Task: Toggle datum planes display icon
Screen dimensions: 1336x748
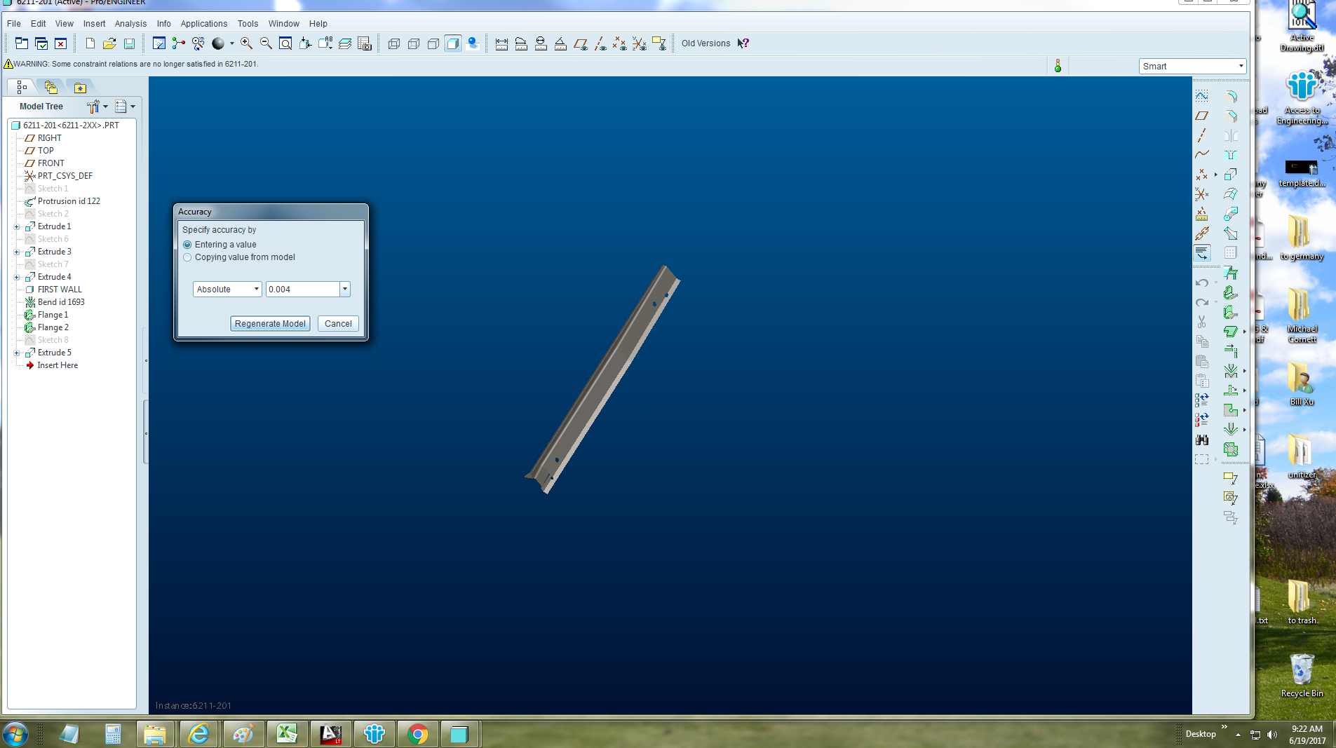Action: coord(580,43)
